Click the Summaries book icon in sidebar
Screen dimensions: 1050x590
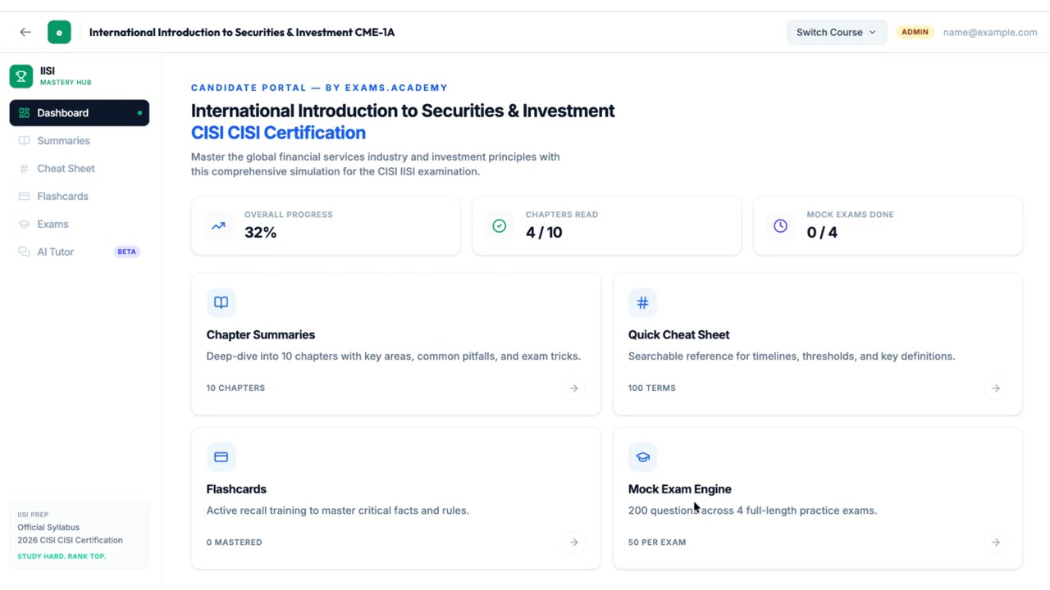tap(24, 141)
